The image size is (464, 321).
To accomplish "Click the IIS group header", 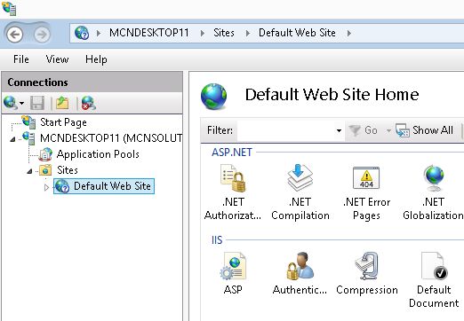I will pyautogui.click(x=217, y=239).
